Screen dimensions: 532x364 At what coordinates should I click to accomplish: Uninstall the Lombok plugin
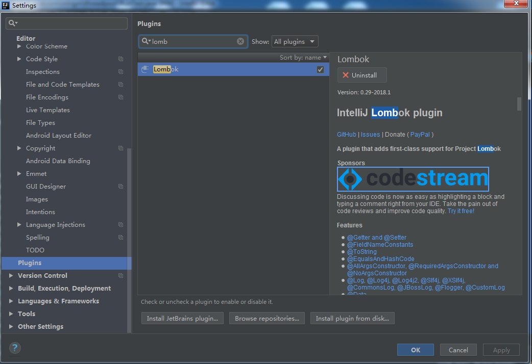point(362,75)
